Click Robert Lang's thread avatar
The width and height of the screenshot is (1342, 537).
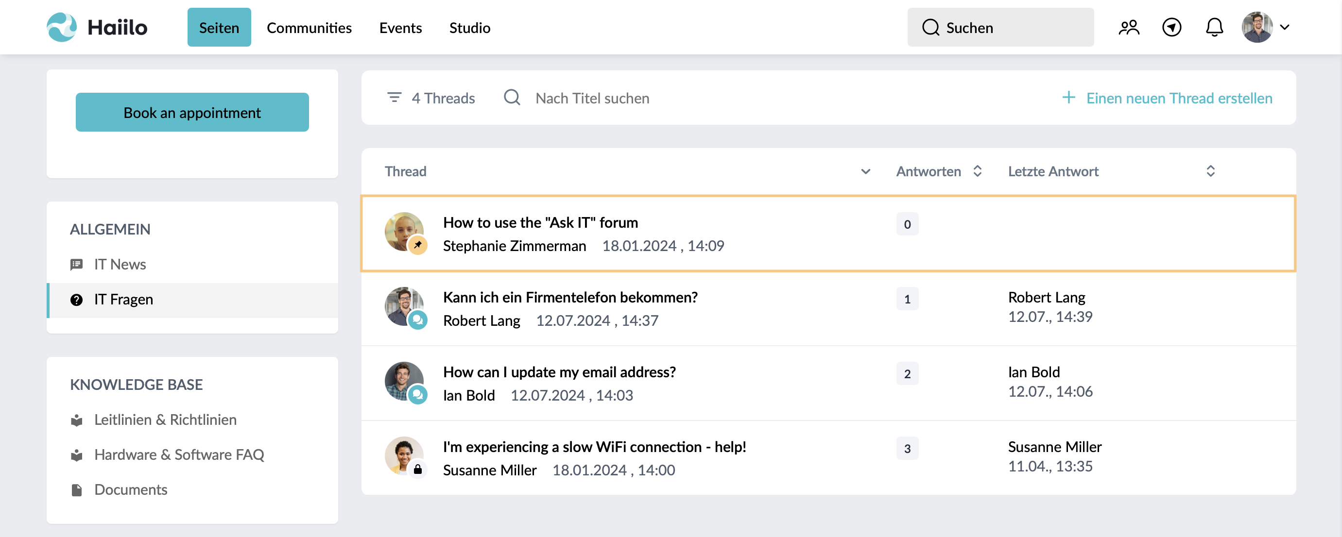(404, 306)
